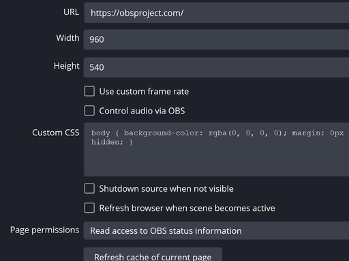Click the URL field containing https://obsproject.com/
The height and width of the screenshot is (261, 349).
(x=217, y=13)
